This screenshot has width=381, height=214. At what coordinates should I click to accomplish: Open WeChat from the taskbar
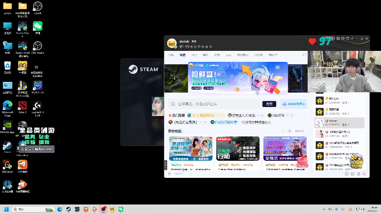tap(121, 209)
